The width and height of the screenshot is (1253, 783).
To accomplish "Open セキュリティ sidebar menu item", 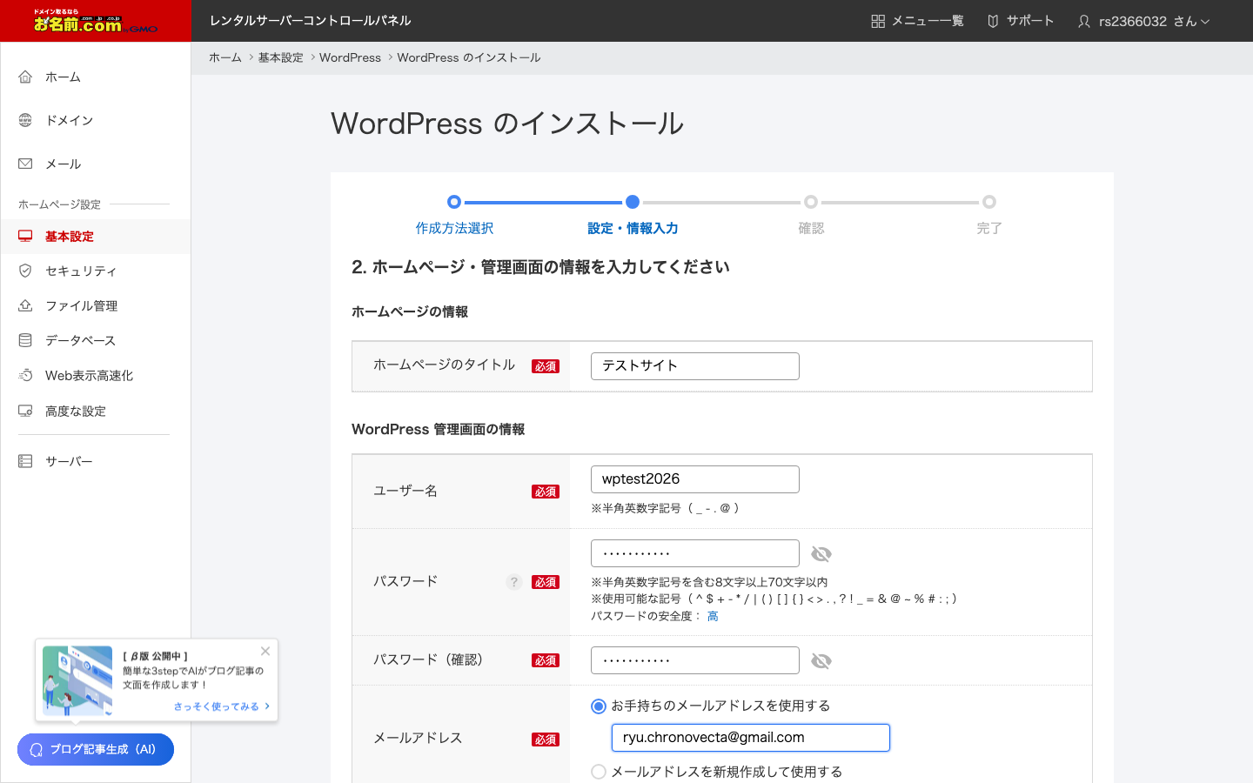I will [x=96, y=271].
